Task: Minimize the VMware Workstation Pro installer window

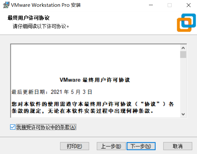Action: coord(151,5)
